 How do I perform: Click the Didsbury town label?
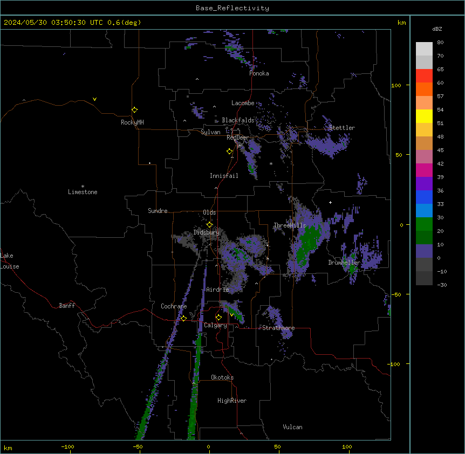(206, 232)
